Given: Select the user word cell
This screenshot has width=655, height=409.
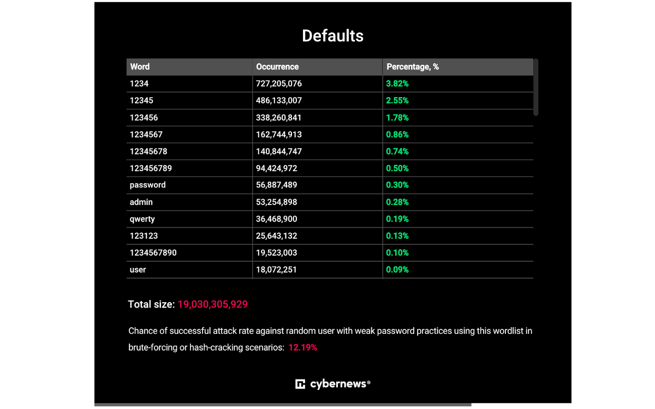Looking at the screenshot, I should (138, 269).
